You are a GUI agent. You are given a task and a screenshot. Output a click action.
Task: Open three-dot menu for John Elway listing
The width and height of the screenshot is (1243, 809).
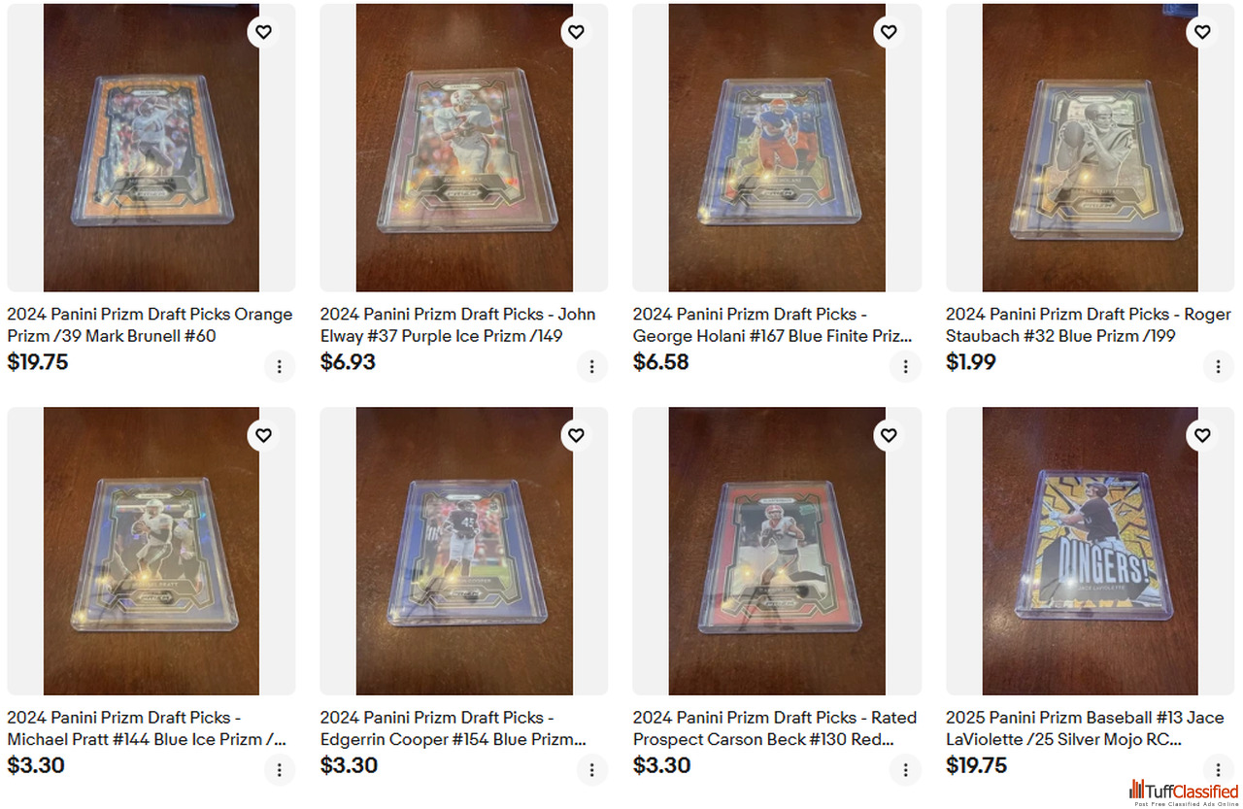click(x=591, y=366)
